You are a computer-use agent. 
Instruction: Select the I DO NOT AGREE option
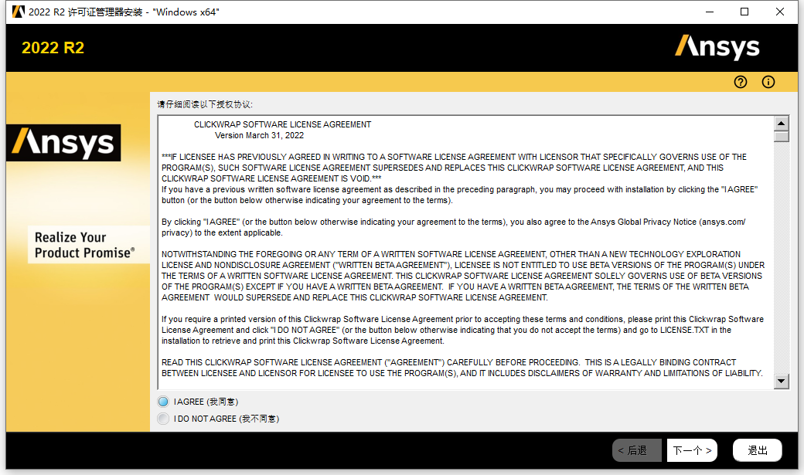coord(163,419)
